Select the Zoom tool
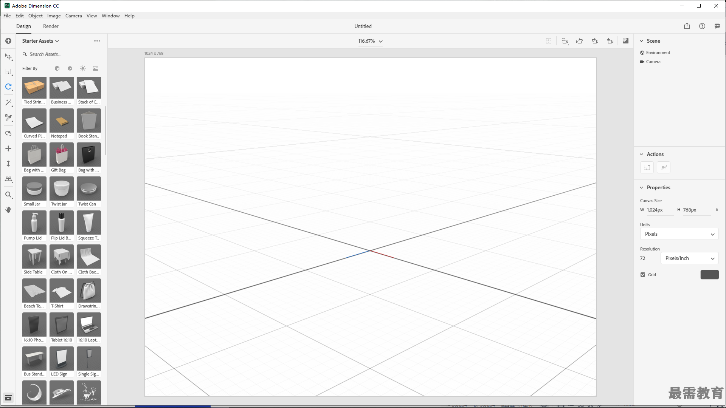The width and height of the screenshot is (726, 408). point(8,195)
